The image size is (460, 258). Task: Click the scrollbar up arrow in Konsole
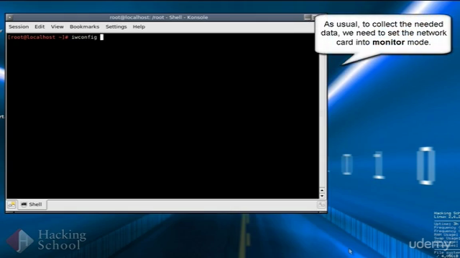pyautogui.click(x=322, y=191)
